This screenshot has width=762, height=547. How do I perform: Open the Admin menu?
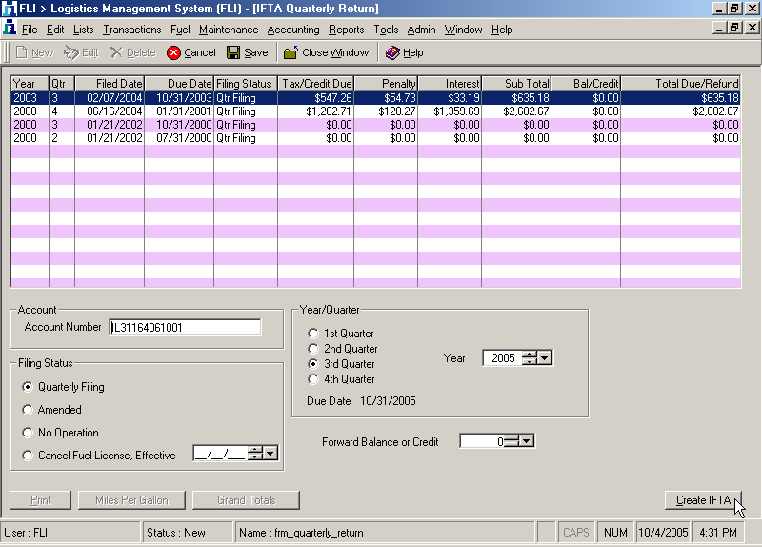[421, 30]
